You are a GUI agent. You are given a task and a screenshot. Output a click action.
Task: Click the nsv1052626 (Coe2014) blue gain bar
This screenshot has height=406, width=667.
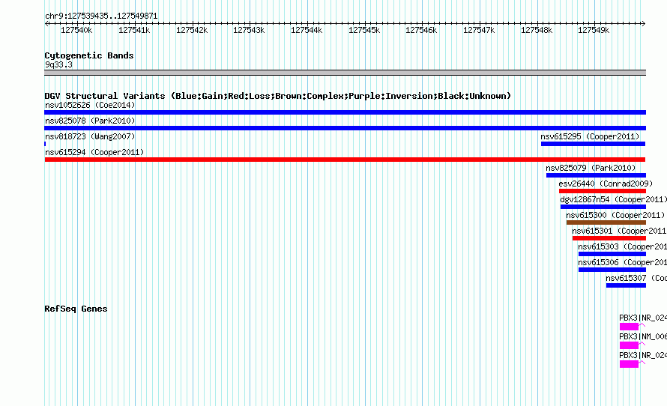coord(345,112)
